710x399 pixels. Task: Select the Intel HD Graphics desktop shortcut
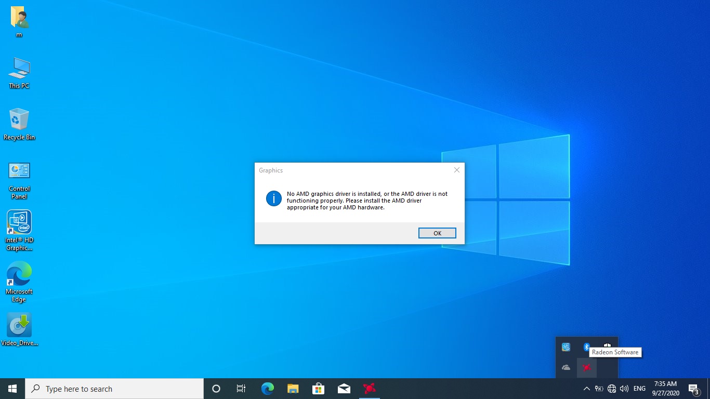tap(19, 231)
